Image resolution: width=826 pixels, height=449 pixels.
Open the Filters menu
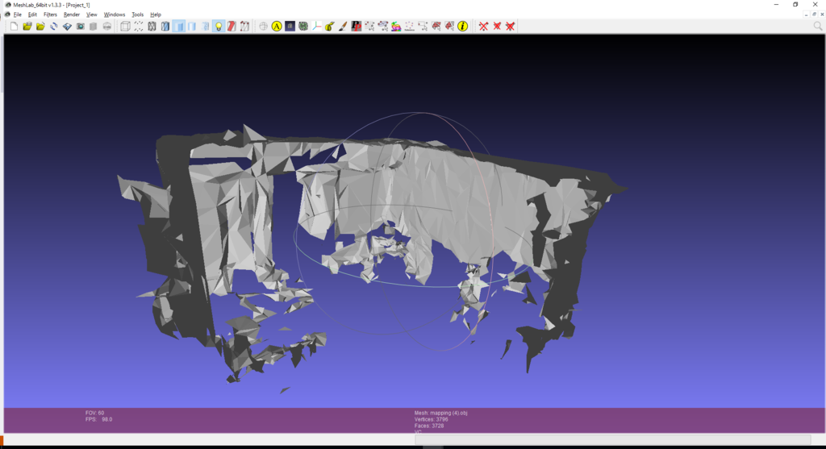[51, 15]
